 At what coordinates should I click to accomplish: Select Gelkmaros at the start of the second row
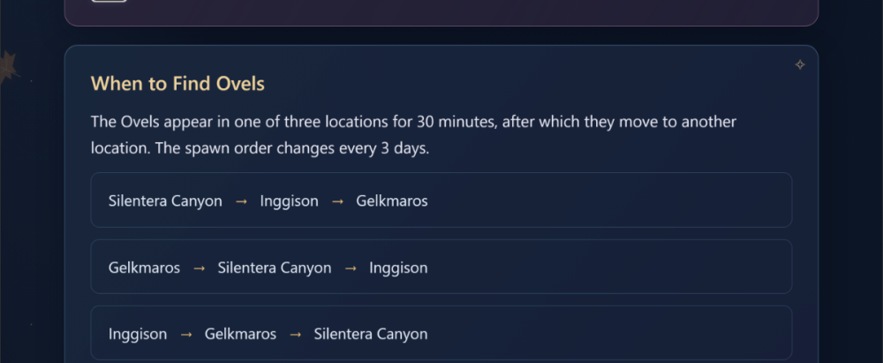[144, 268]
